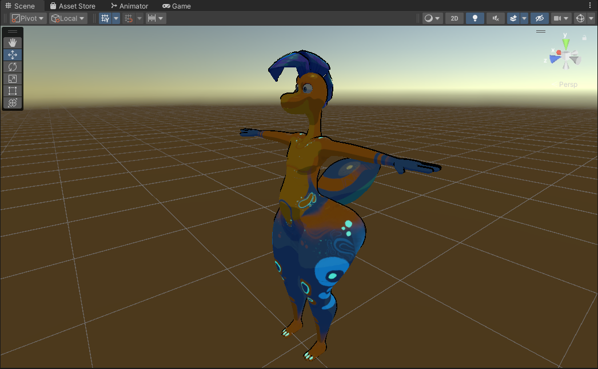The height and width of the screenshot is (369, 598).
Task: Toggle grid snapping icon
Action: [x=129, y=18]
